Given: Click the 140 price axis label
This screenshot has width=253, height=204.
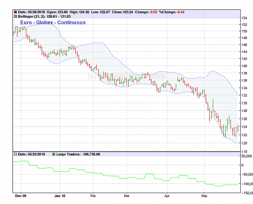Looking at the screenshot, I should [x=244, y=66].
